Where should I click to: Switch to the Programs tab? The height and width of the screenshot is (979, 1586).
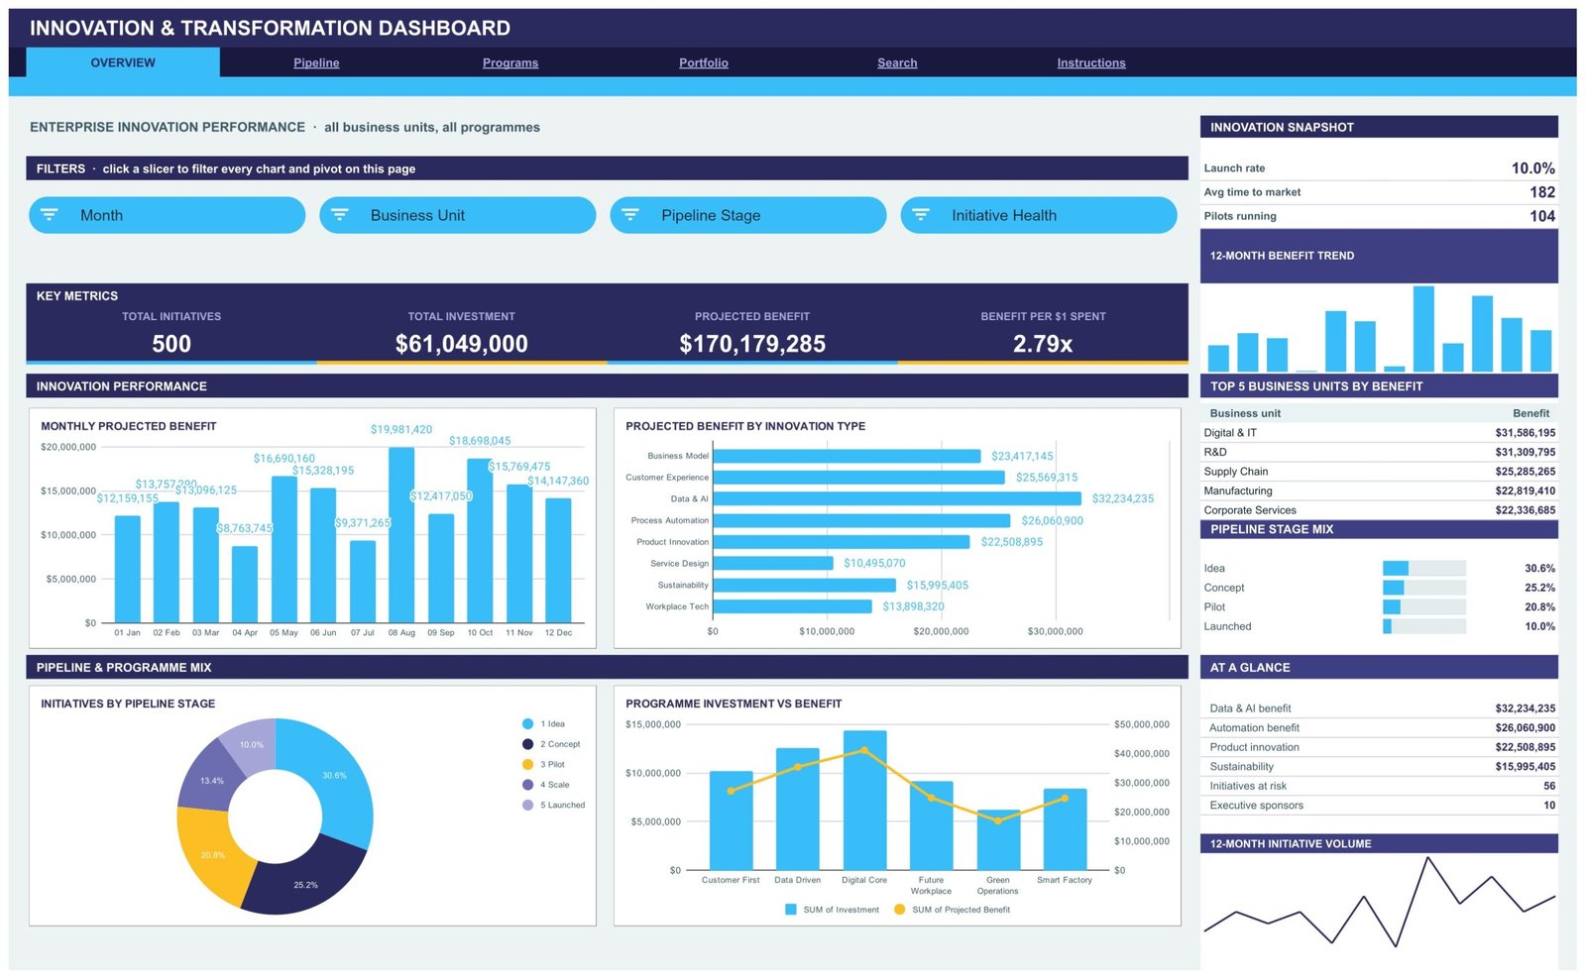(510, 62)
